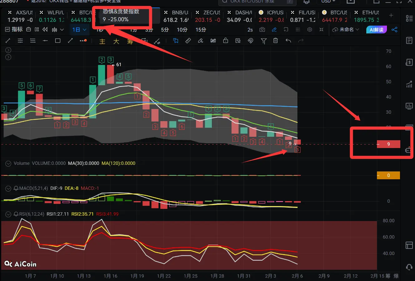Select the three horizontal lines tool
415x281 pixels.
point(33,41)
